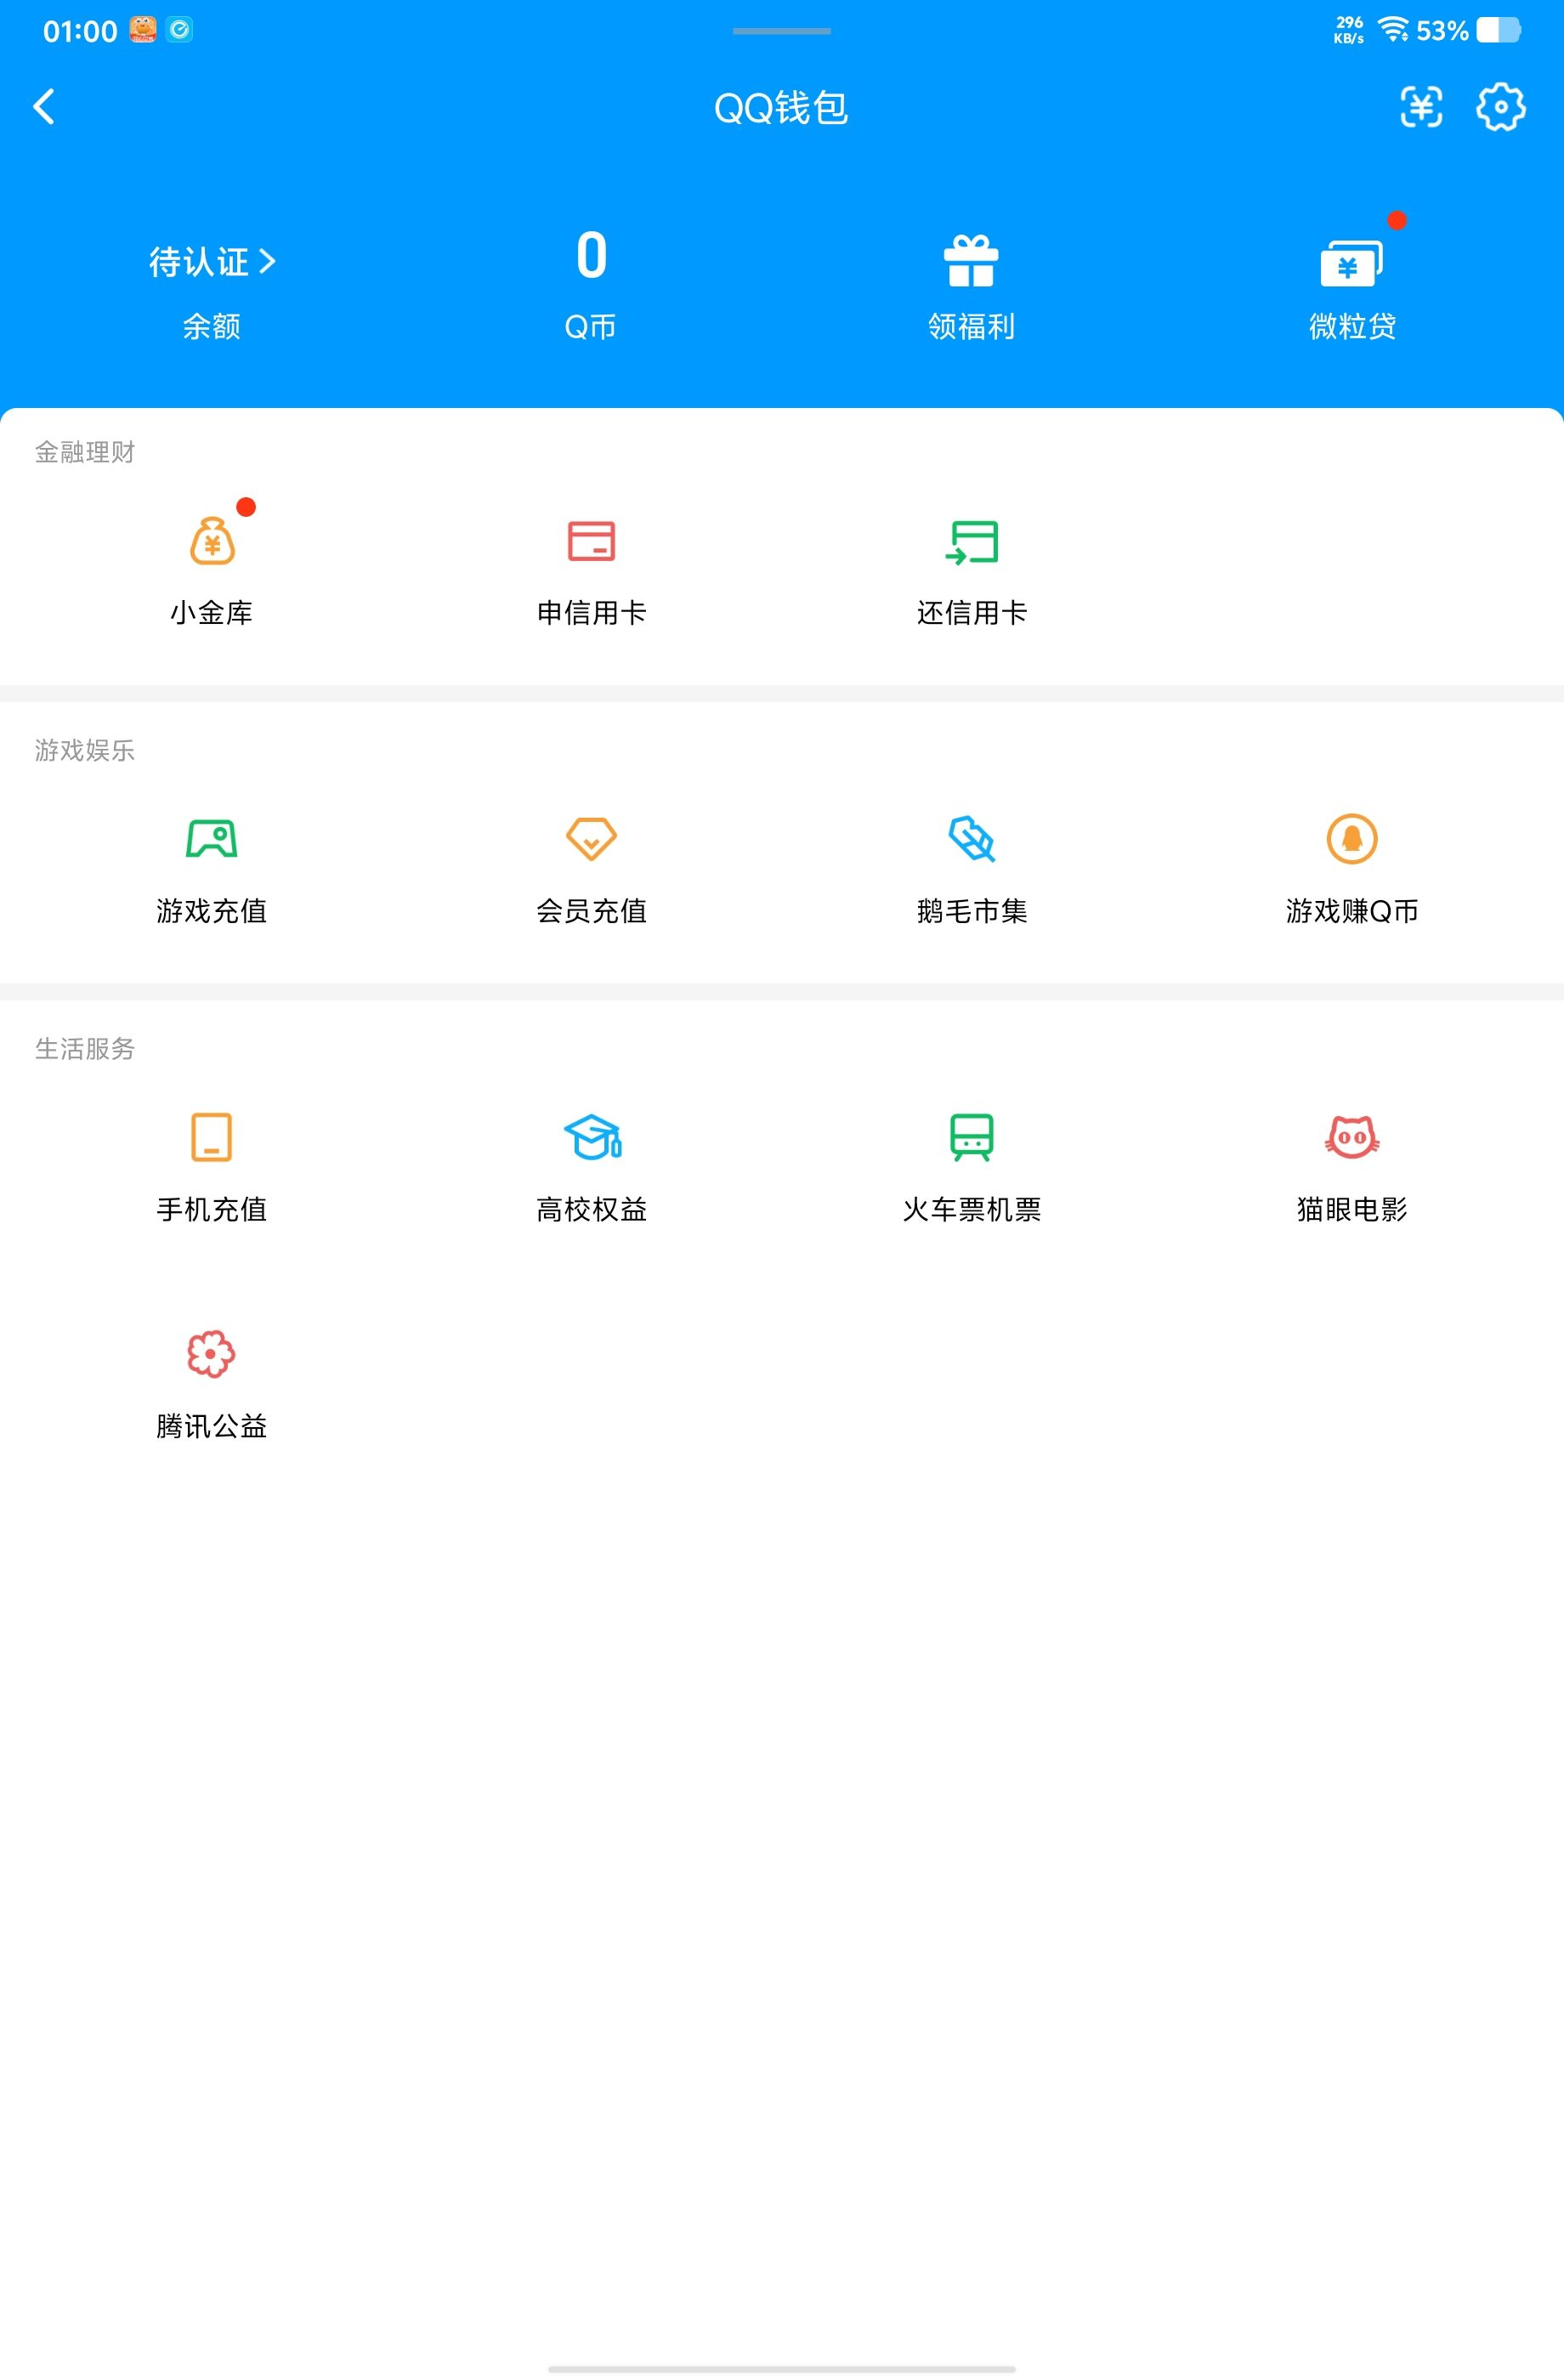
Task: Open 猫眼电影 cat icon
Action: point(1352,1137)
